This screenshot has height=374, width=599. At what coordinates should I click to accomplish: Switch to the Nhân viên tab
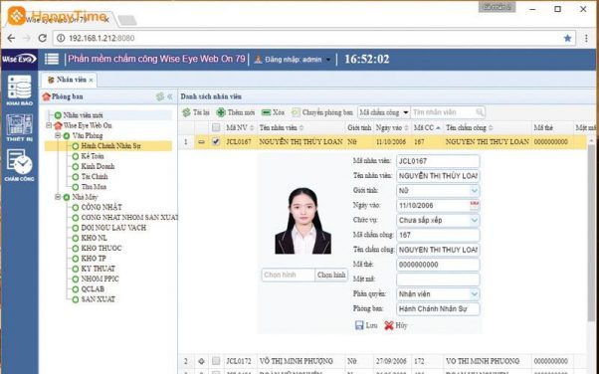pos(68,80)
